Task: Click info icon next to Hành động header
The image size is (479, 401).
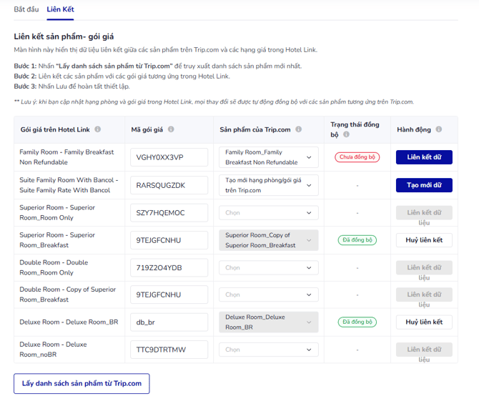Action: pyautogui.click(x=438, y=129)
